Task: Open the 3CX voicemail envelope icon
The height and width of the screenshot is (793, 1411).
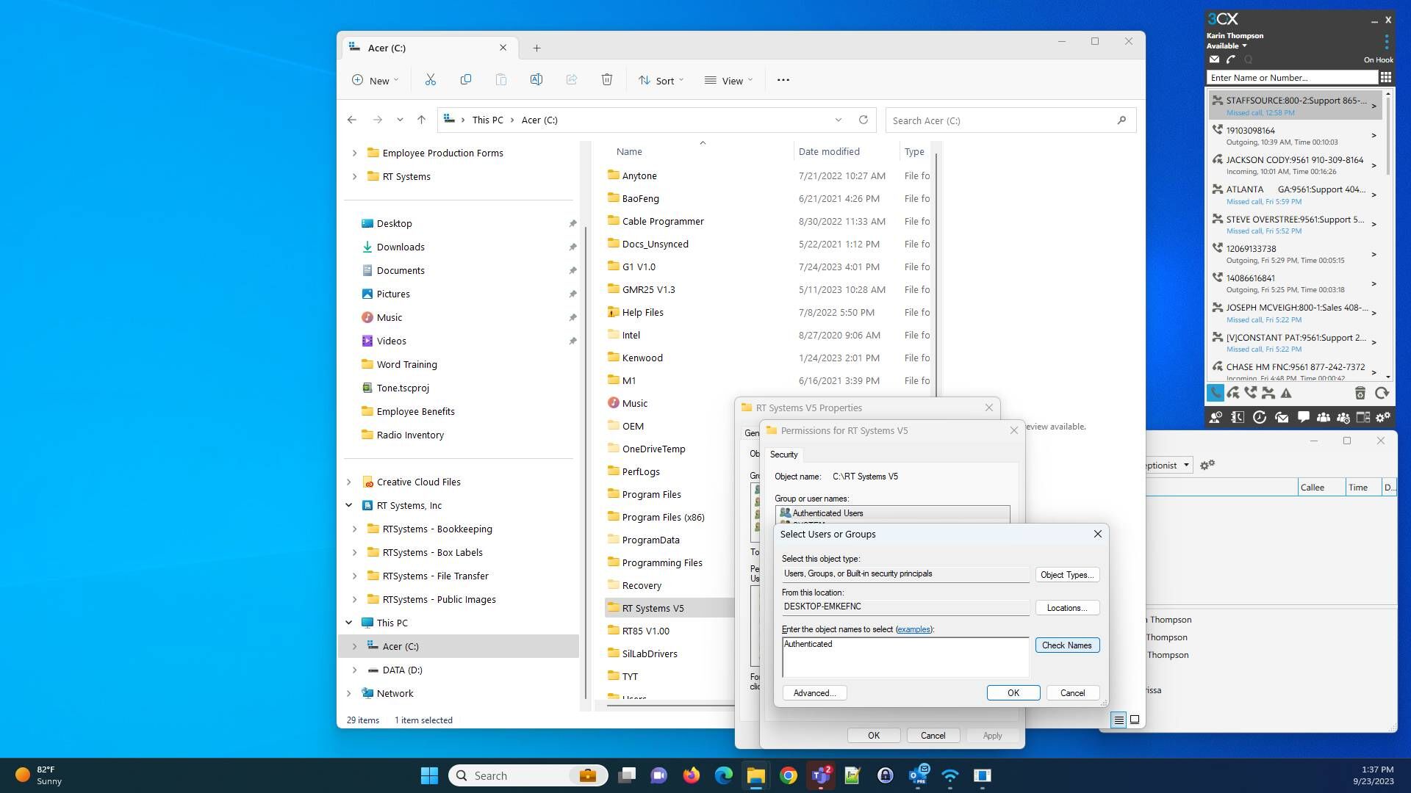Action: [1214, 59]
